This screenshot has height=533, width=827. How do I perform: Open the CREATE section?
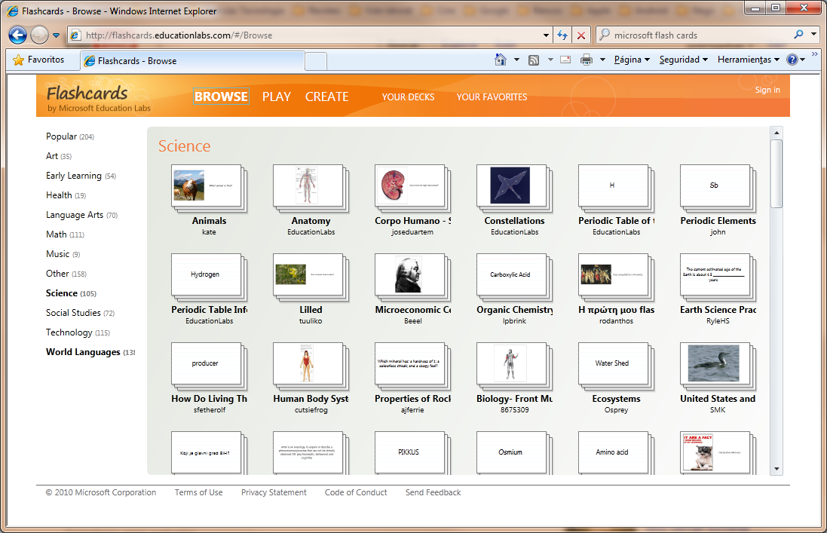pyautogui.click(x=326, y=96)
